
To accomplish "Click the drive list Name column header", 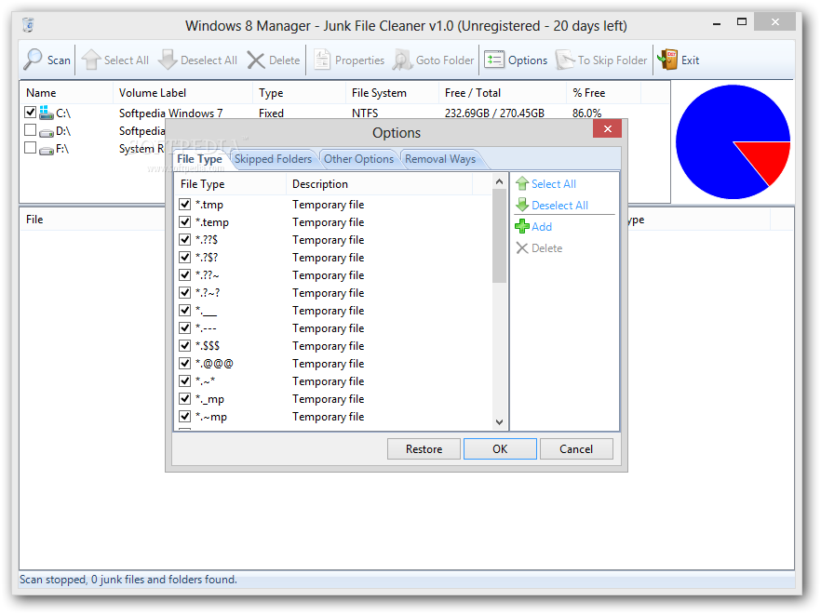I will [66, 93].
